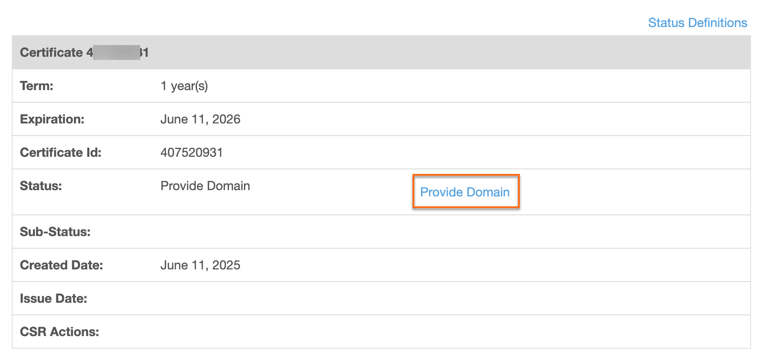Select the Provide Domain status text
This screenshot has width=761, height=364.
coord(205,186)
